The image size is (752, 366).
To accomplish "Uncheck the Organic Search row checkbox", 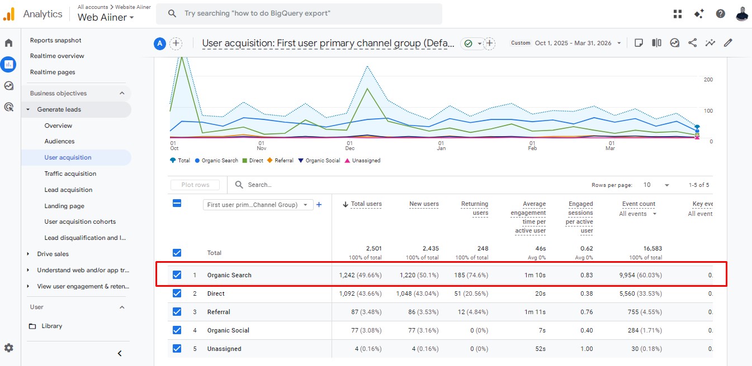I will click(x=177, y=275).
